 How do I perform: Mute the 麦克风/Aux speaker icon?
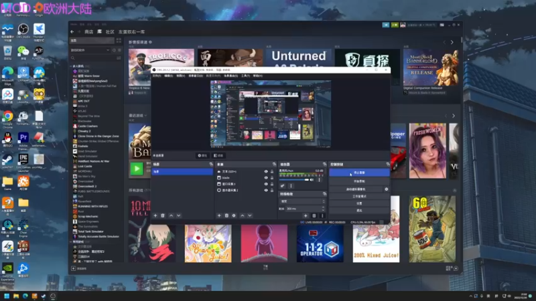[312, 180]
